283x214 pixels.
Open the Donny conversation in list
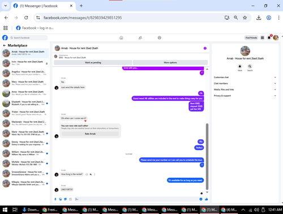coord(25,143)
